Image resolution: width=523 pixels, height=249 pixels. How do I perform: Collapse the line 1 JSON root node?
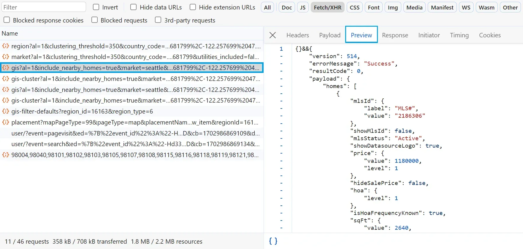pyautogui.click(x=281, y=49)
